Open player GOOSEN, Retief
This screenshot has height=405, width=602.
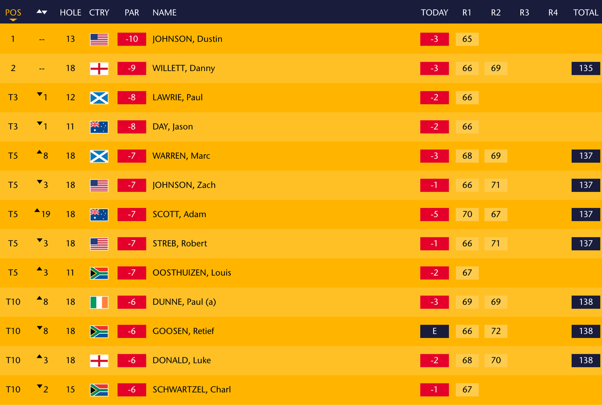click(184, 331)
